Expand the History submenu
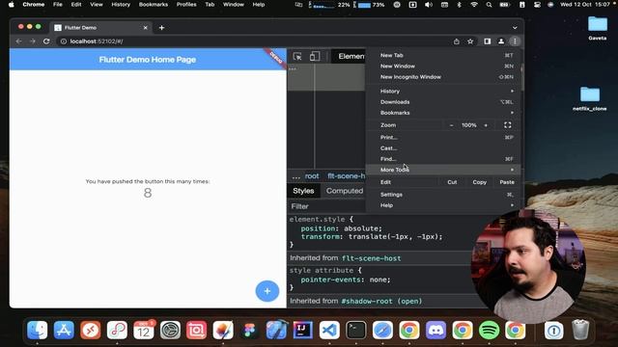The image size is (618, 347). coord(443,91)
